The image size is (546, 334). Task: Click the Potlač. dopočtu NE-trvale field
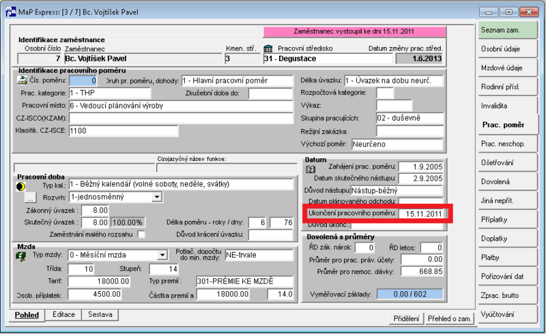click(259, 255)
